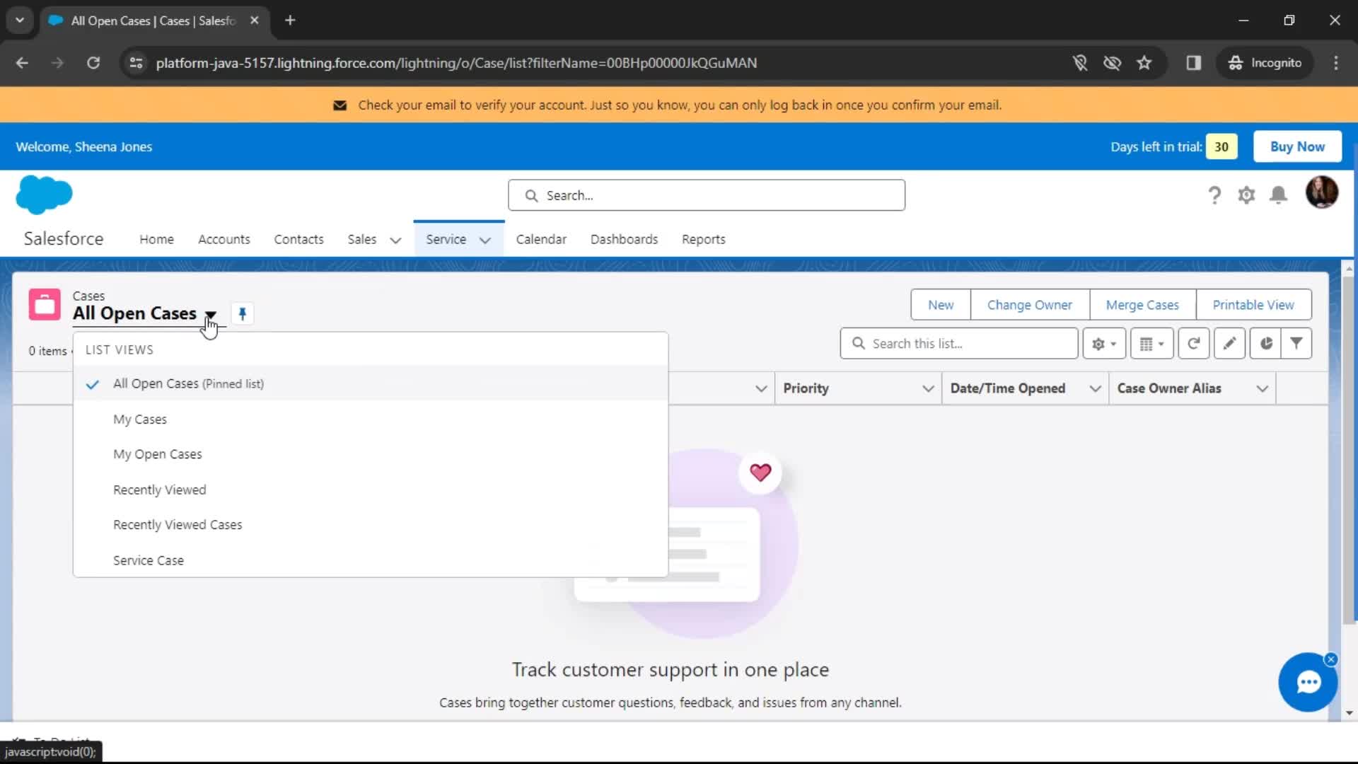
Task: Select All Open Cases pinned list view
Action: pos(371,383)
